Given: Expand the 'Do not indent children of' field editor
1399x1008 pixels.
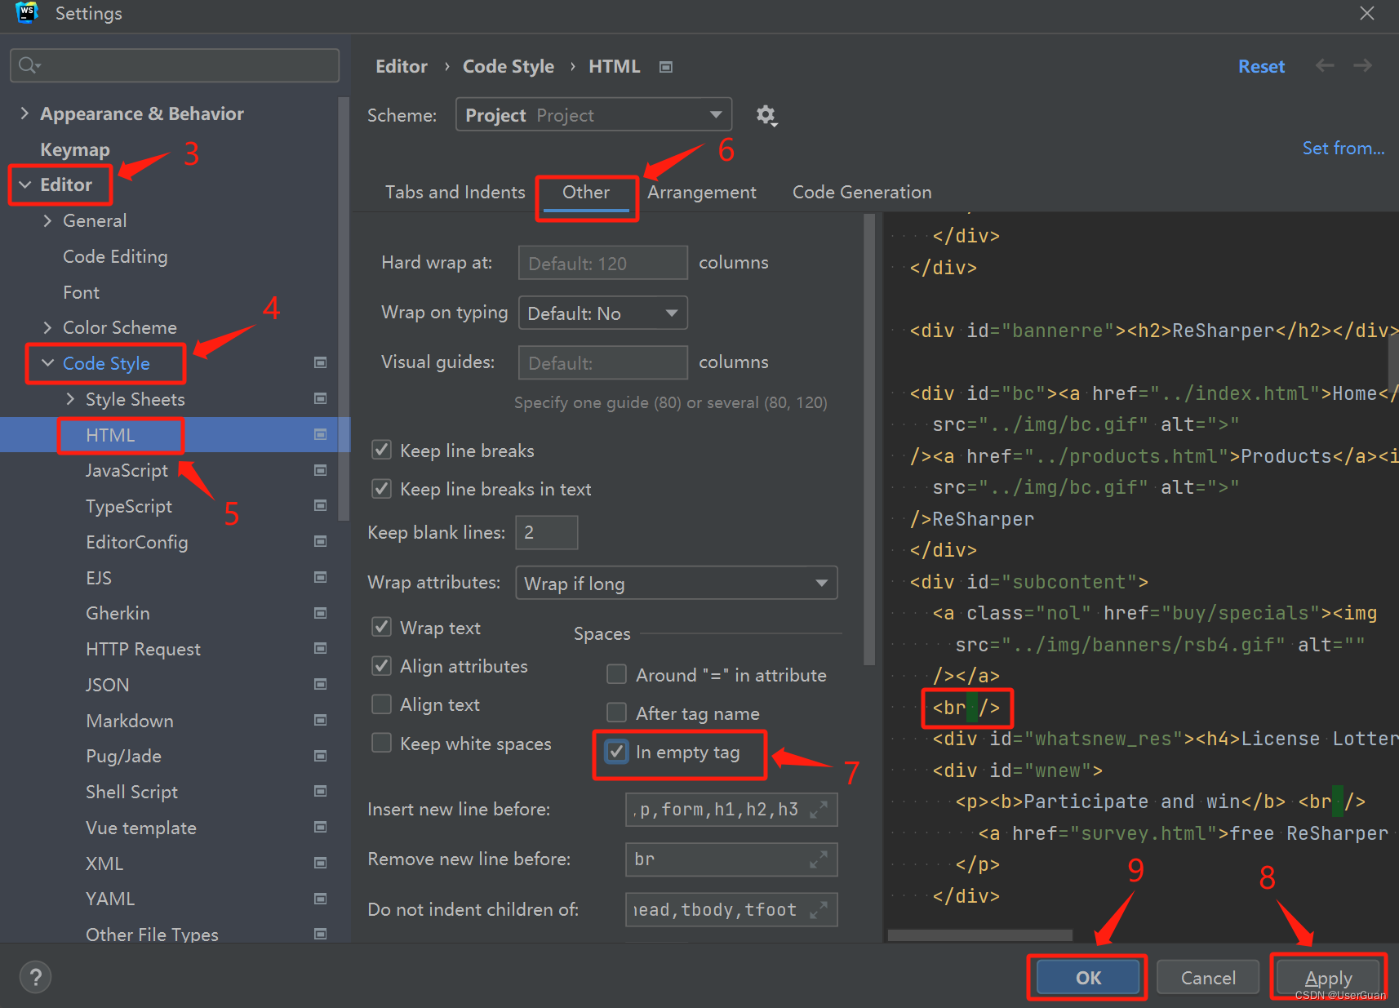Looking at the screenshot, I should click(819, 909).
